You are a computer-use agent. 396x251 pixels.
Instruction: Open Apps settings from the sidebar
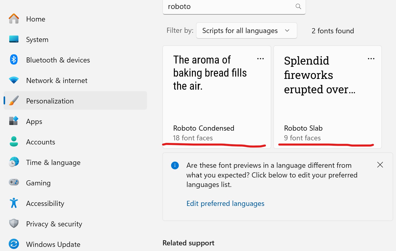pyautogui.click(x=14, y=121)
